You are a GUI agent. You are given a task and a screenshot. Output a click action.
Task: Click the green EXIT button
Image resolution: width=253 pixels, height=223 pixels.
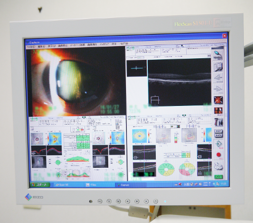click(x=219, y=176)
